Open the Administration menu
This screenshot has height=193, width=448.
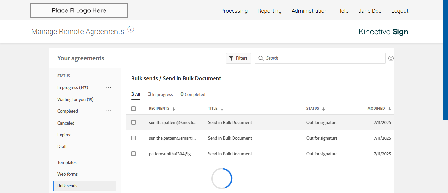point(309,11)
